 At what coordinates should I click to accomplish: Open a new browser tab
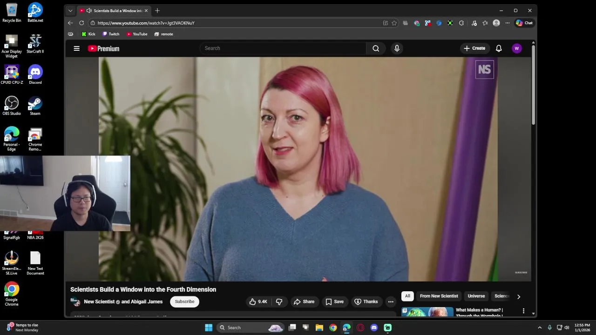click(157, 11)
